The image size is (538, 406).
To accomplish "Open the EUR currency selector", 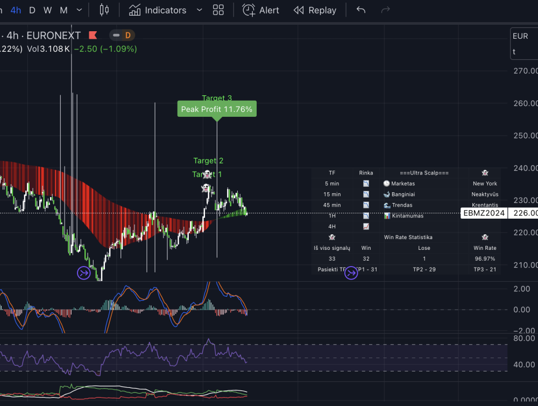I will point(524,36).
